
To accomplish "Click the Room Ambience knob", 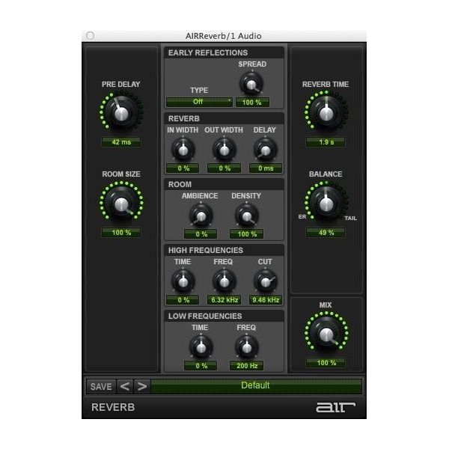I will pyautogui.click(x=201, y=216).
